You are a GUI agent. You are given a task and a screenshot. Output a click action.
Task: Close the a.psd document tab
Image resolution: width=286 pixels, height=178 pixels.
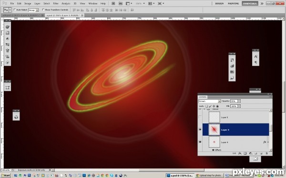(82, 16)
